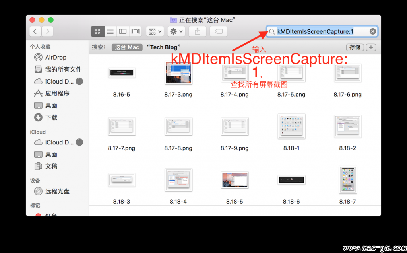Open the arrange items dropdown
Screen dimensions: 407x253
[x=155, y=31]
